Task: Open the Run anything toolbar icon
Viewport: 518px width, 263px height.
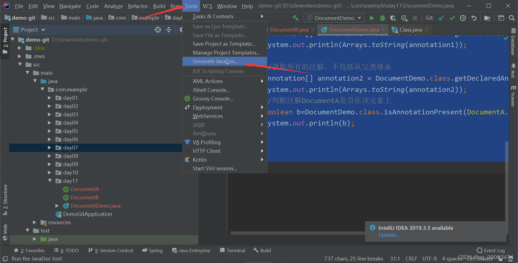Action: click(501, 18)
